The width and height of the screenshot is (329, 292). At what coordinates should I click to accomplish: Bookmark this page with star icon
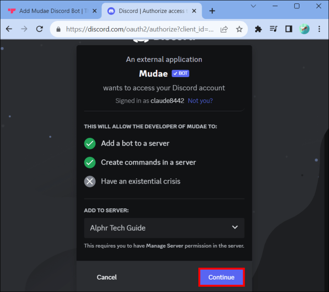pos(239,29)
